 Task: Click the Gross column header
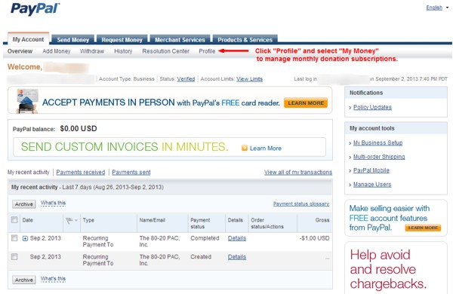(x=322, y=220)
